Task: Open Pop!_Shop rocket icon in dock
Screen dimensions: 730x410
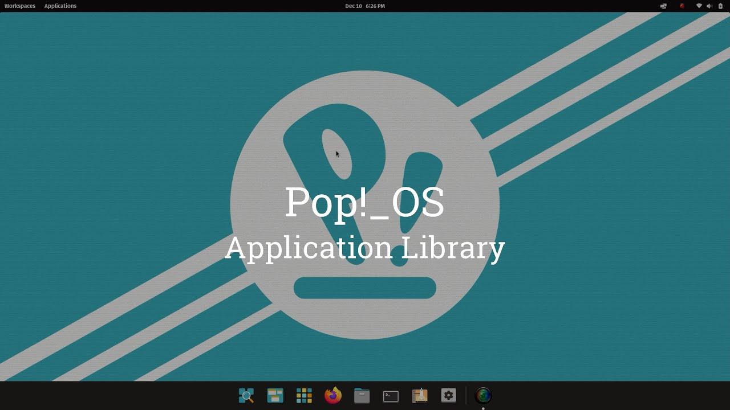Action: (420, 395)
